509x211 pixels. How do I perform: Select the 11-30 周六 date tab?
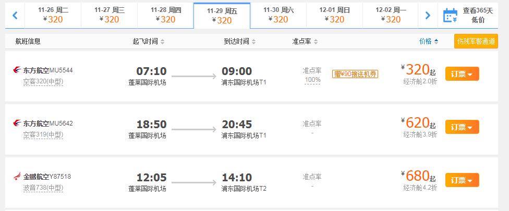278,15
